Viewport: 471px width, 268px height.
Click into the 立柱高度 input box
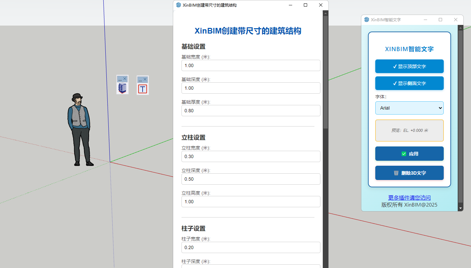coord(251,202)
